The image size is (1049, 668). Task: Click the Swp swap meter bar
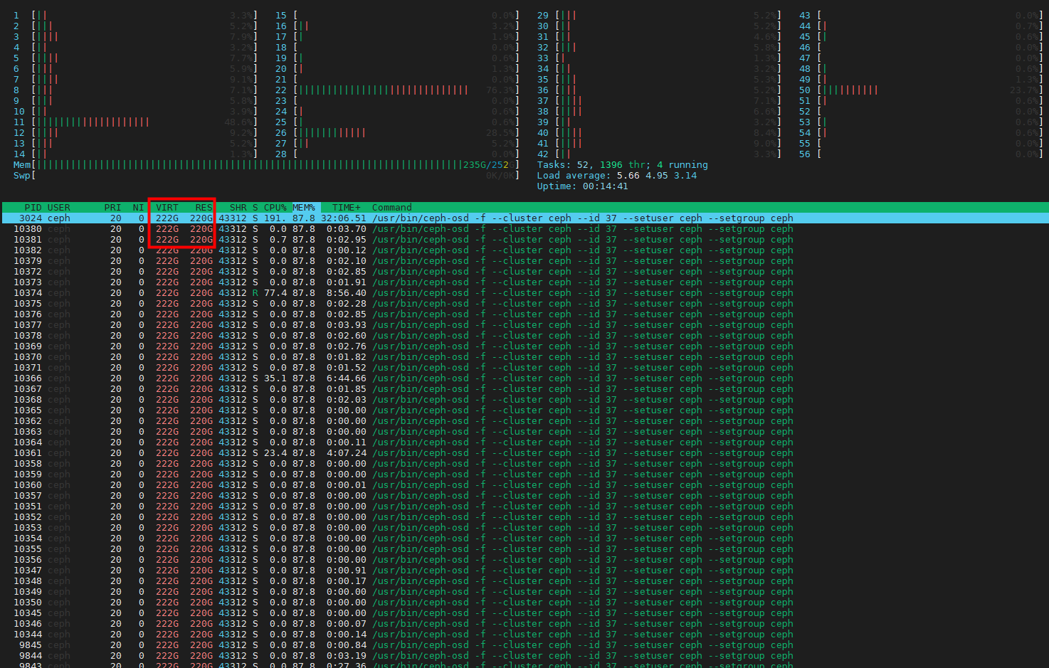coord(266,176)
